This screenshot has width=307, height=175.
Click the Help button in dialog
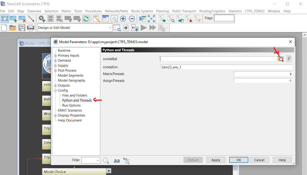[x=282, y=160]
